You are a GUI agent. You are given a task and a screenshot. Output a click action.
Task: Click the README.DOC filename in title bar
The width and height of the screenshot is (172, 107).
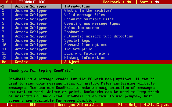32,2
